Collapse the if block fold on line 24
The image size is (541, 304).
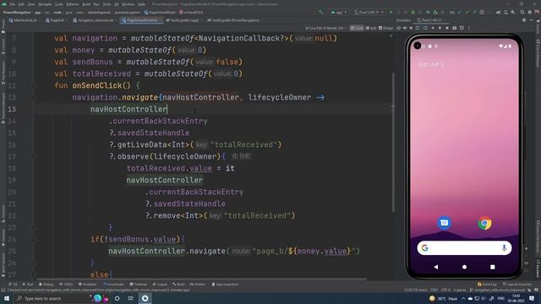coord(33,239)
